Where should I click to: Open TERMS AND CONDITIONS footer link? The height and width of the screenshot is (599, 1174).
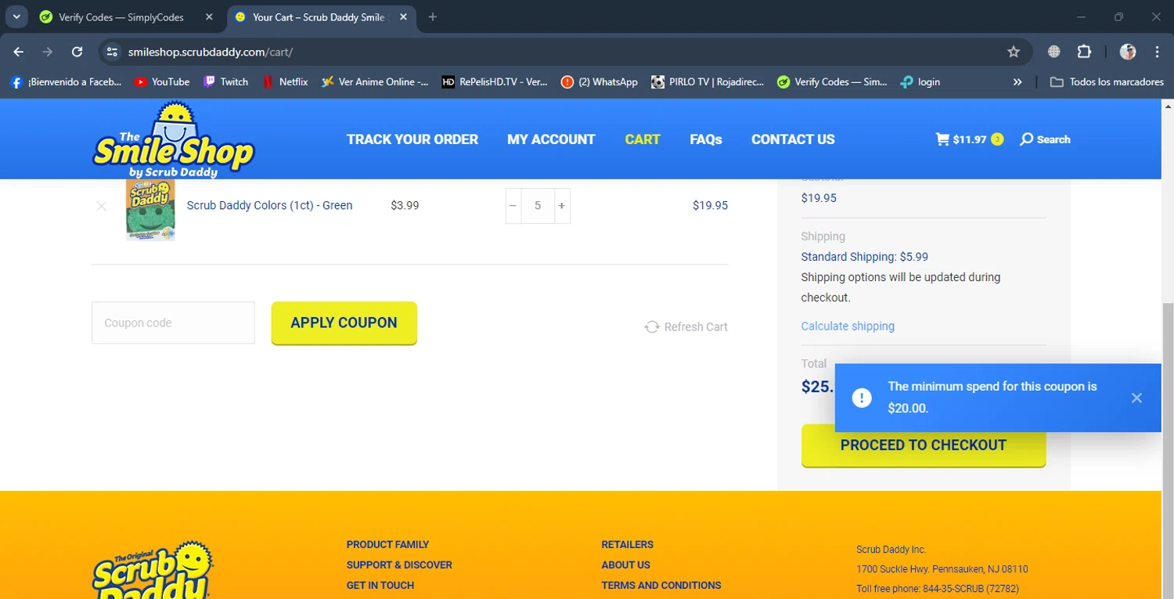point(661,585)
